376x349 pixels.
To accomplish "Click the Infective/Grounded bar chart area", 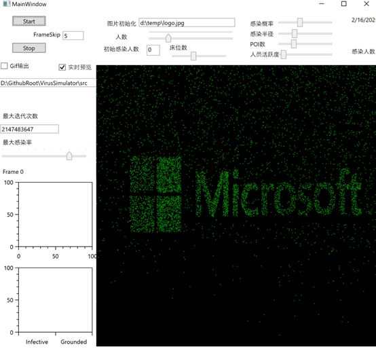I will tap(56, 300).
